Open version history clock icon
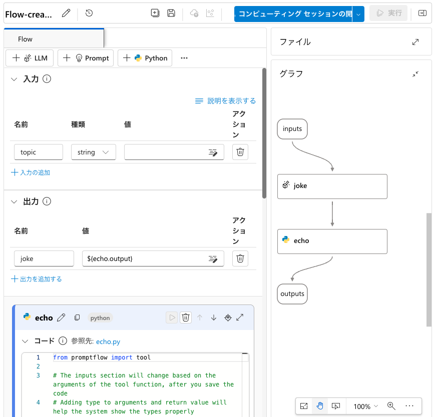The height and width of the screenshot is (417, 433). pyautogui.click(x=89, y=13)
